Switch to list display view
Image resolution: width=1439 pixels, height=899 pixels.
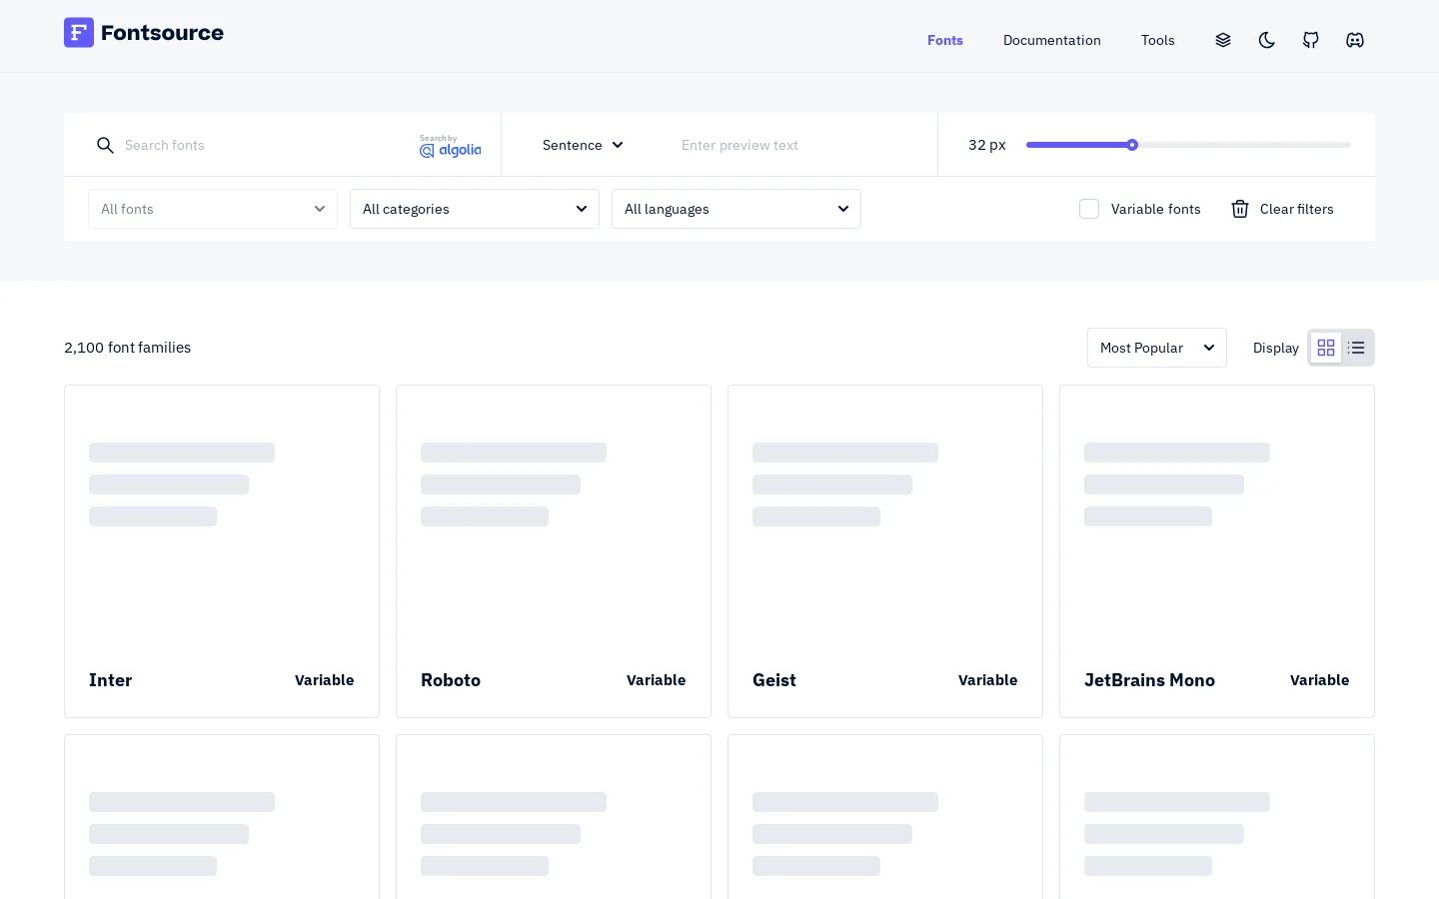[1356, 348]
